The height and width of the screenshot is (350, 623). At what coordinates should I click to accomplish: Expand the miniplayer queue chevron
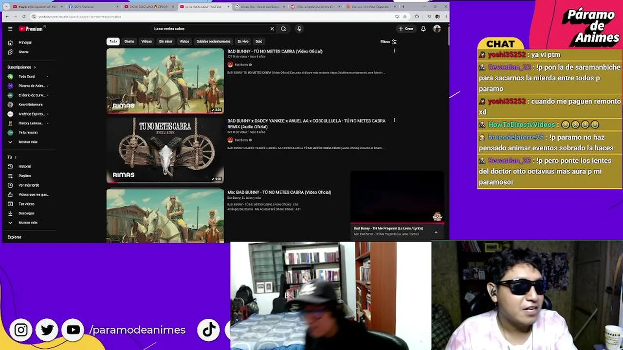tap(436, 232)
